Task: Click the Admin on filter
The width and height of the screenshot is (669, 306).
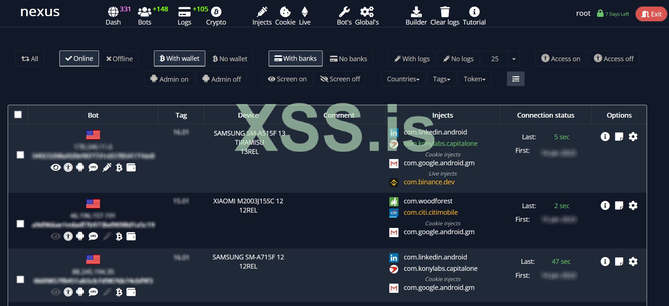Action: [x=169, y=79]
